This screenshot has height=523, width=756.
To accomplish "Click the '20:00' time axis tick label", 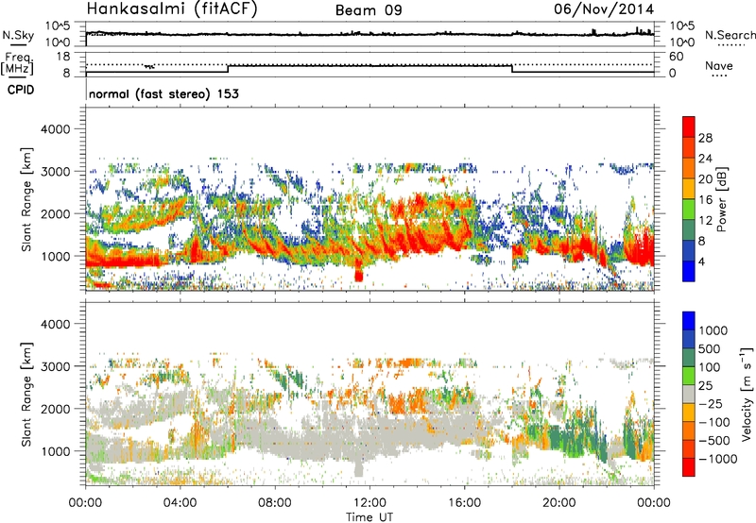I will tap(558, 503).
